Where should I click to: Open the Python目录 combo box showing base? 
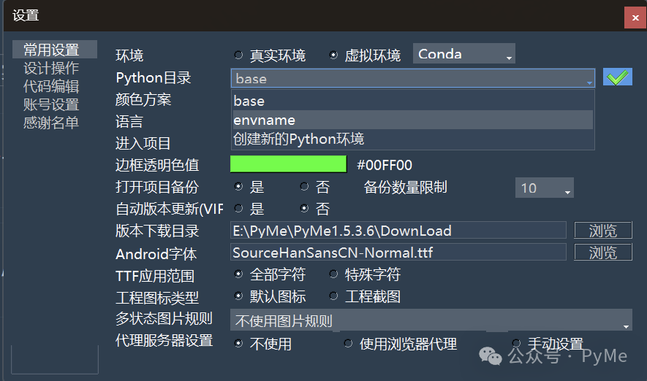412,78
